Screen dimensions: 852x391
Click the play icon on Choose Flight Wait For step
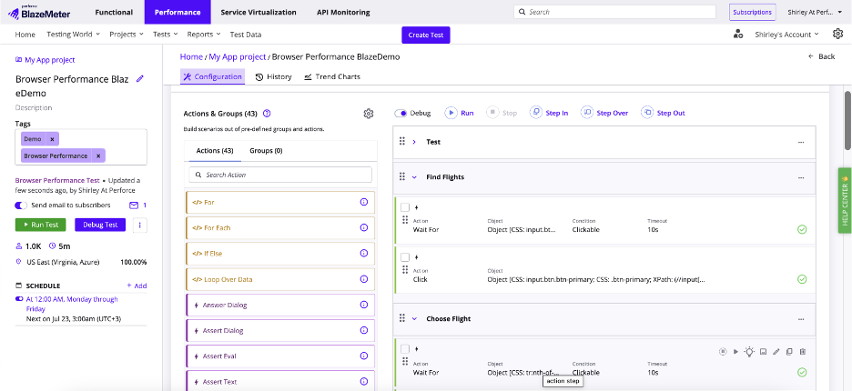point(735,351)
